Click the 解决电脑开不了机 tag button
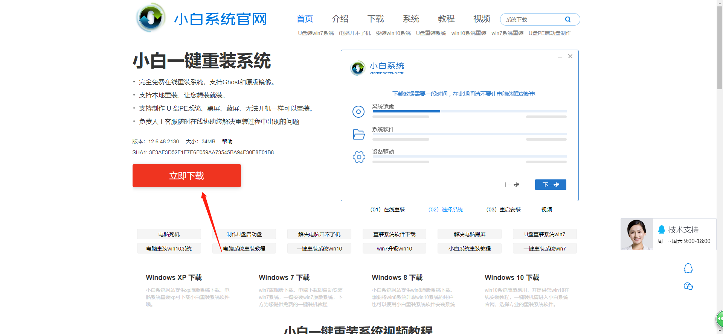723x334 pixels. point(319,234)
